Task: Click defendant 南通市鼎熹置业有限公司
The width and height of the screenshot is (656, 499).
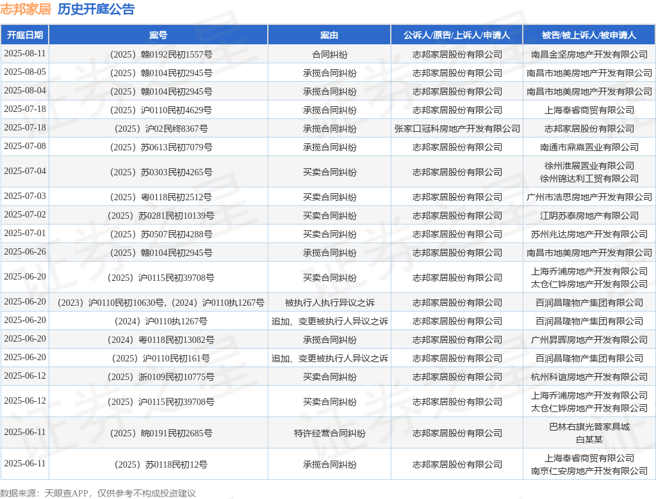Action: coord(589,148)
